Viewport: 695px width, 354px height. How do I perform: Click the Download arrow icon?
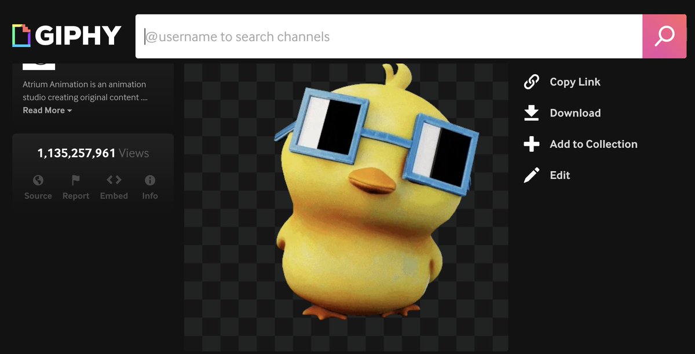(x=531, y=113)
